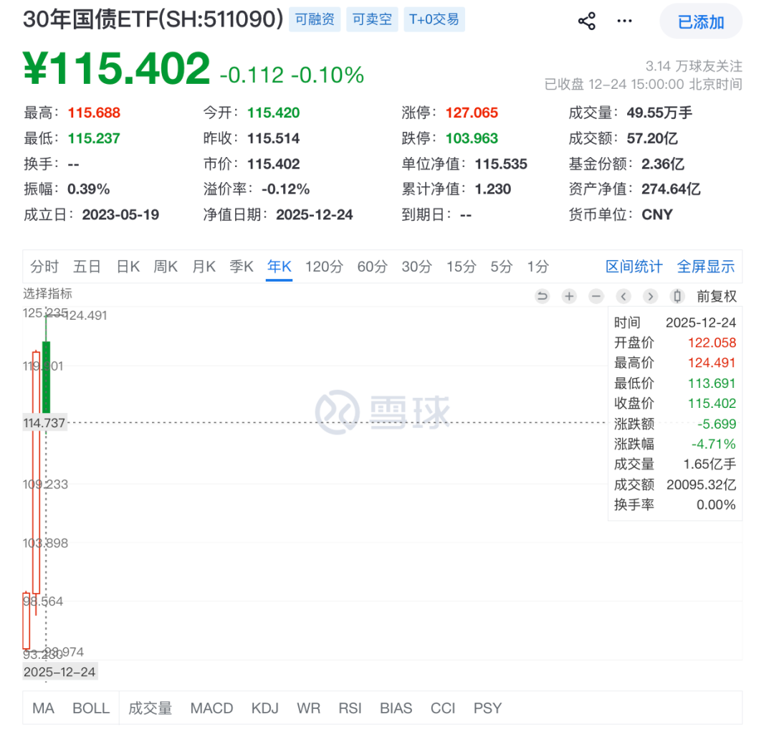The width and height of the screenshot is (774, 737).
Task: Click the 涨停 value 127.065
Action: coord(472,113)
